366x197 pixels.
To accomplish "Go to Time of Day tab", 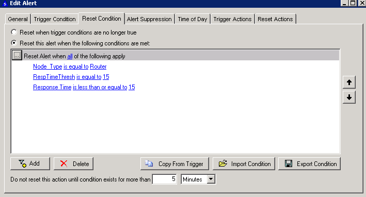I will (193, 19).
